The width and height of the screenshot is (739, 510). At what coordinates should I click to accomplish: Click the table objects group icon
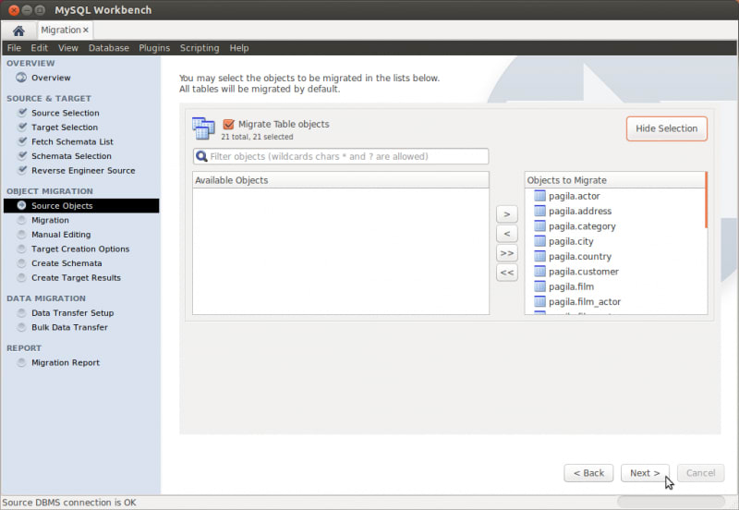coord(203,128)
